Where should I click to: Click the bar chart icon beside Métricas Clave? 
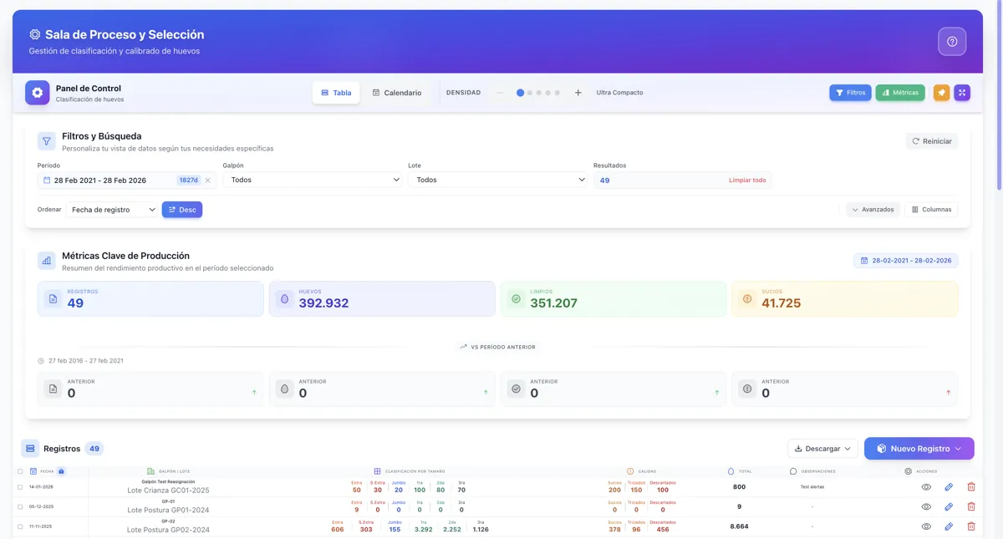click(47, 261)
